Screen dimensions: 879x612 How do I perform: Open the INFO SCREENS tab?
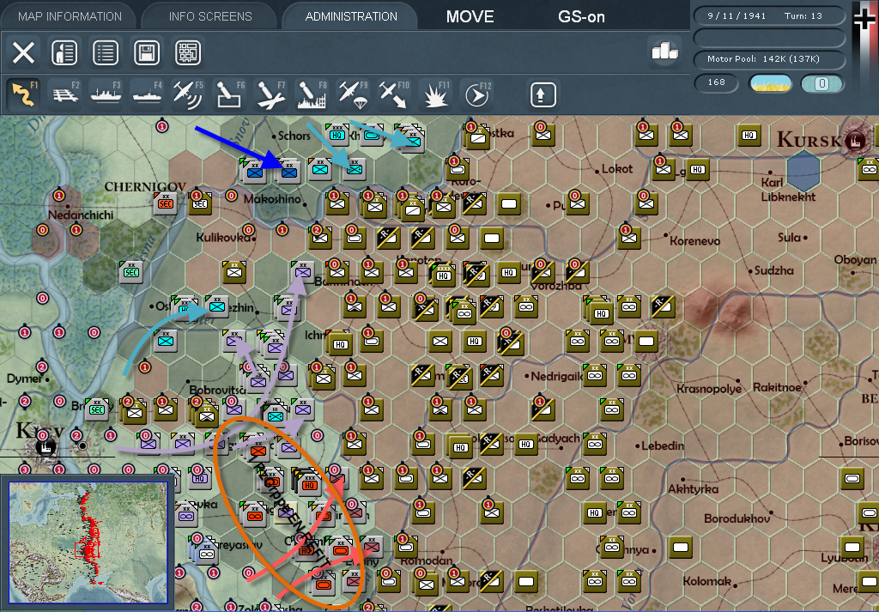click(x=210, y=16)
